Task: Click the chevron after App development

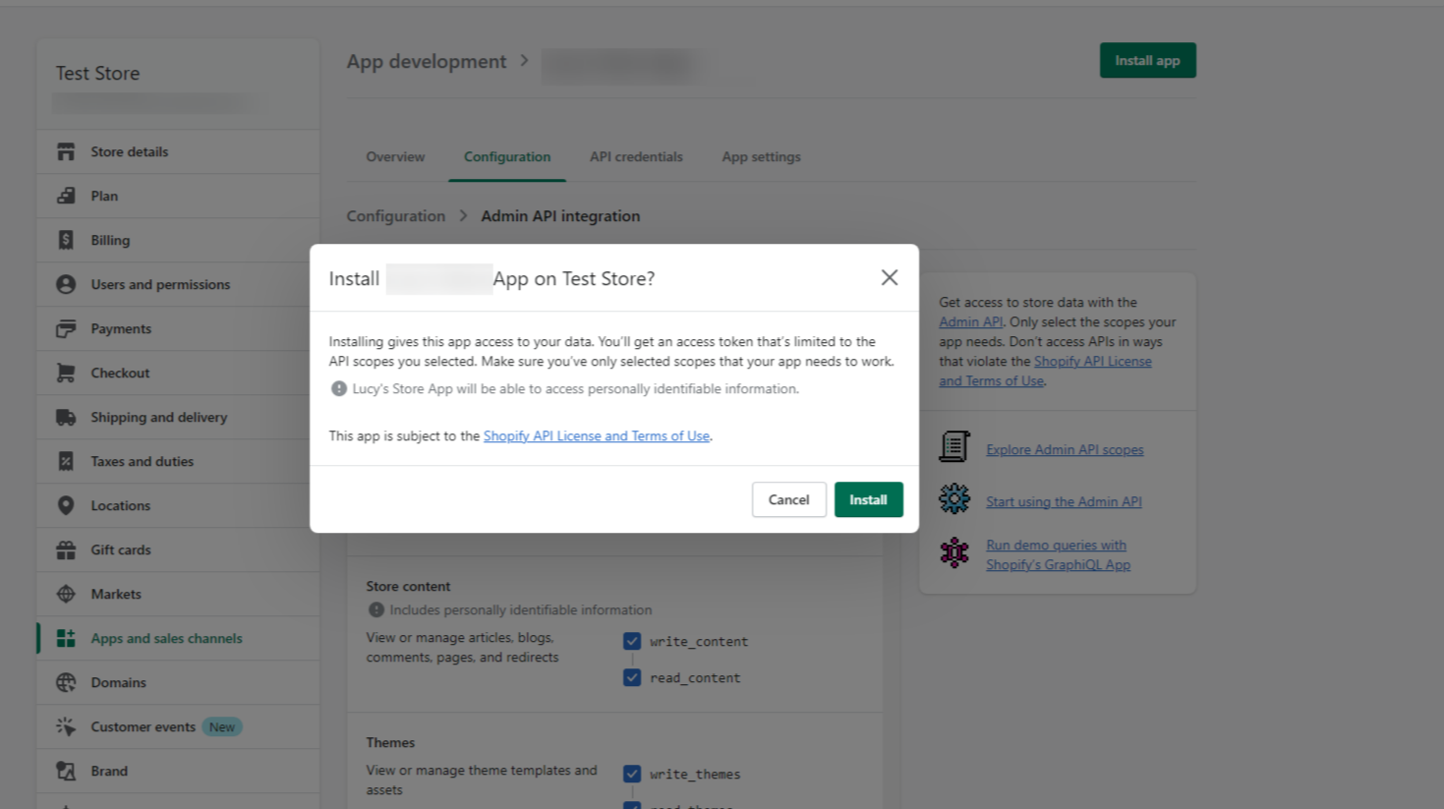Action: (x=524, y=61)
